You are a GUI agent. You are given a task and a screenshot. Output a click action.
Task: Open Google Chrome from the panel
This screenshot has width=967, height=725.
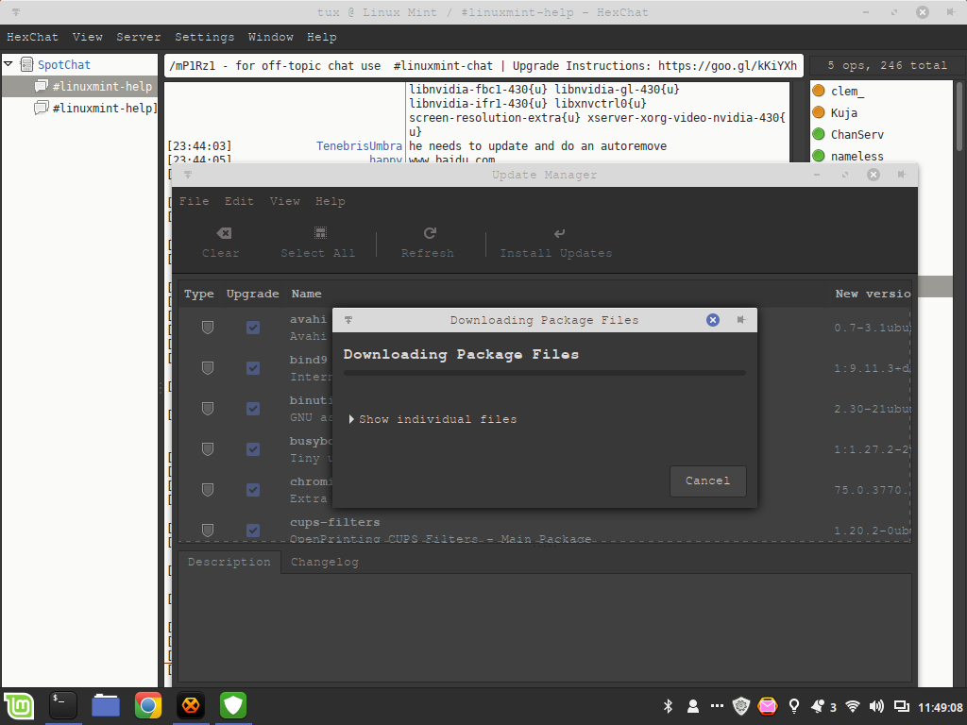coord(148,705)
